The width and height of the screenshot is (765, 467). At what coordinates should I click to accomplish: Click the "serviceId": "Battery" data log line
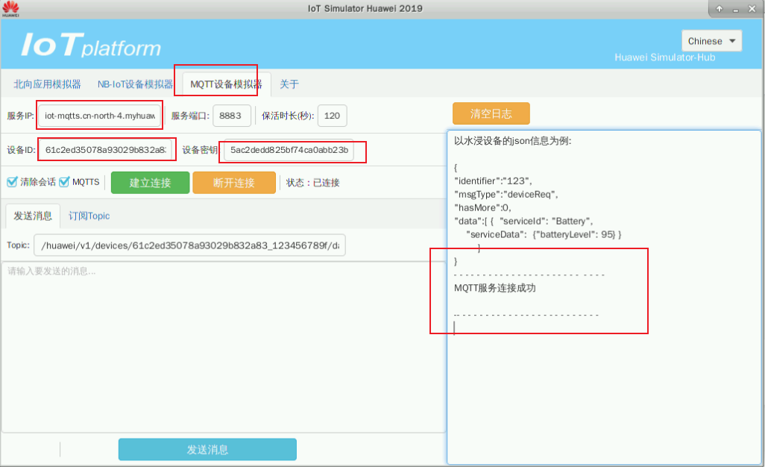523,221
